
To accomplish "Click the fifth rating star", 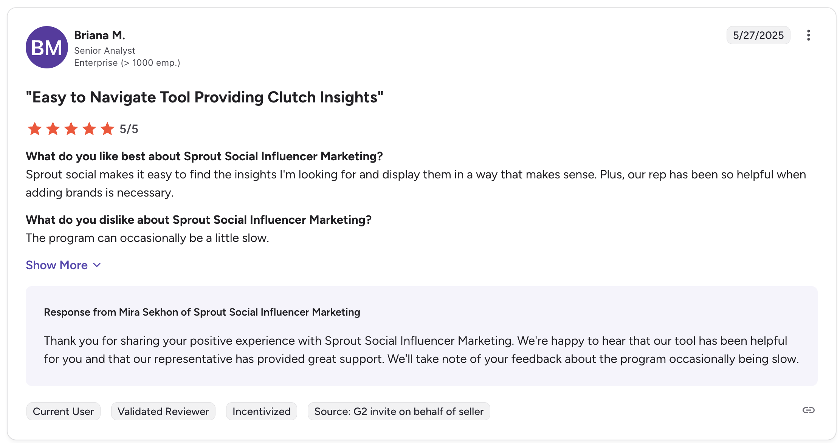I will click(107, 129).
